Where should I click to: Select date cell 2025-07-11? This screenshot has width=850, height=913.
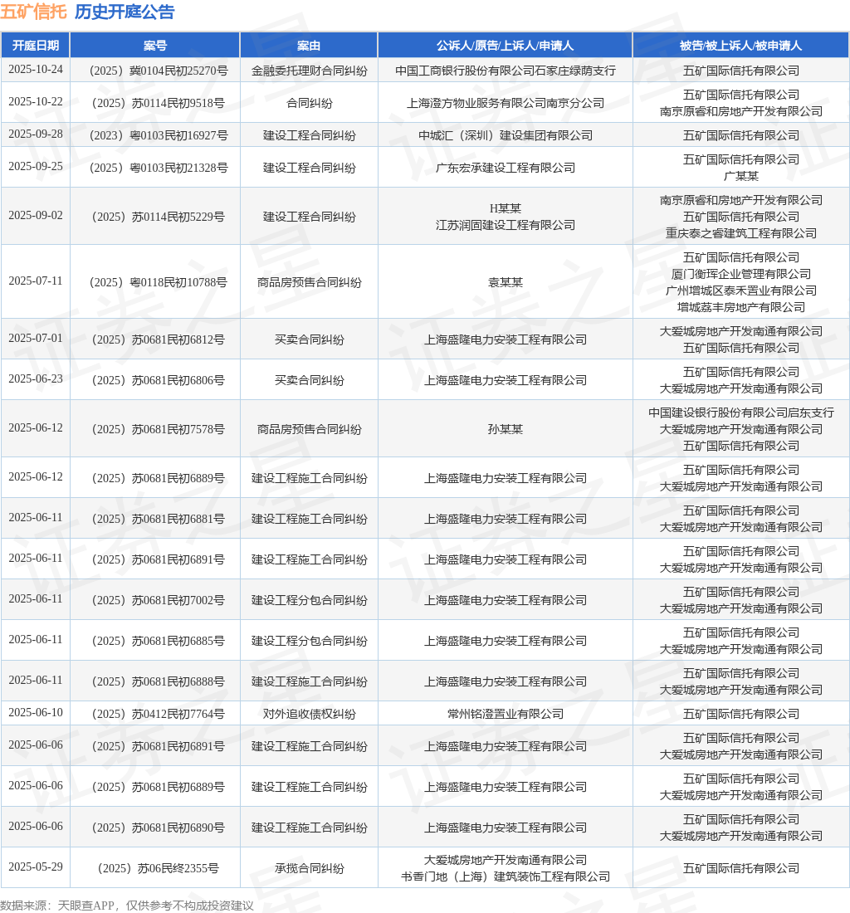[36, 281]
